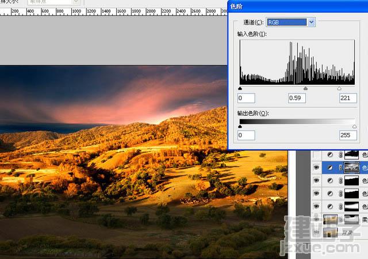Select the mask thumbnail of hidden topmost layer
Screen dimensions: 368x259
(351, 155)
